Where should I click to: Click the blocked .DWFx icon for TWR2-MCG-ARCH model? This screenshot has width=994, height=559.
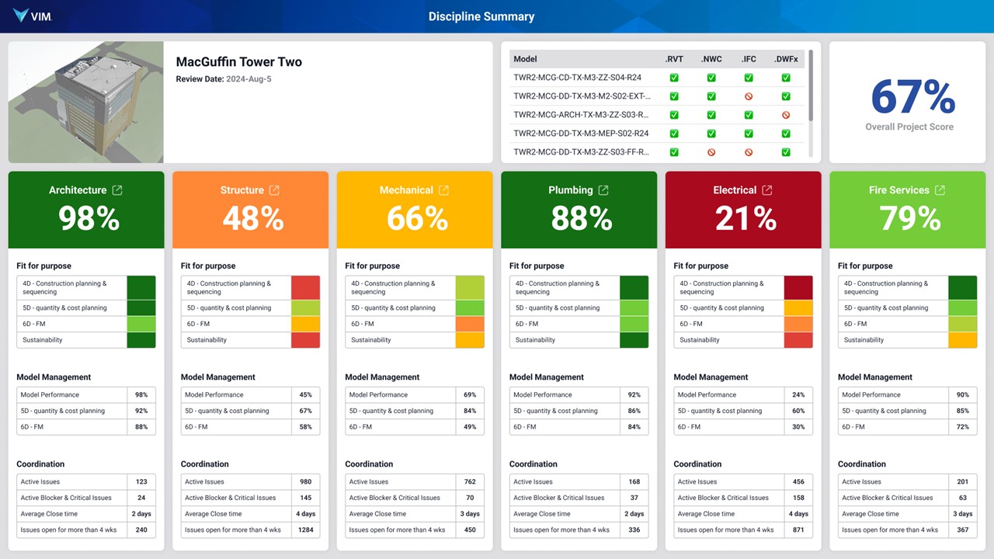point(786,115)
